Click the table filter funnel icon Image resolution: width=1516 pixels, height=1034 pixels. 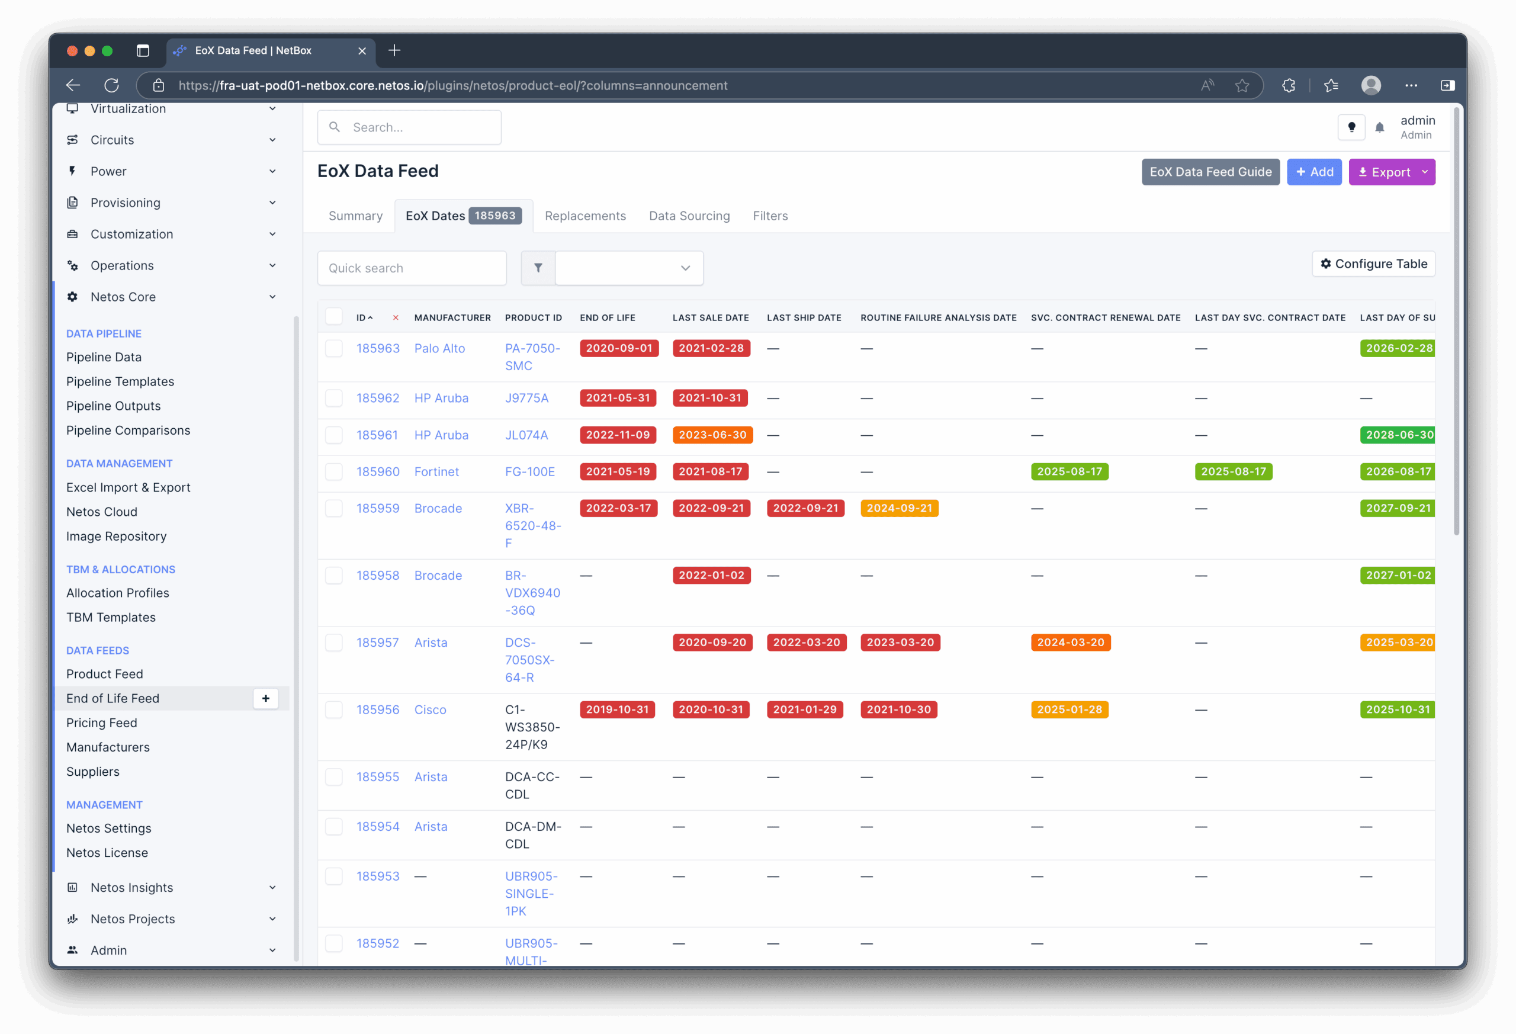[538, 268]
